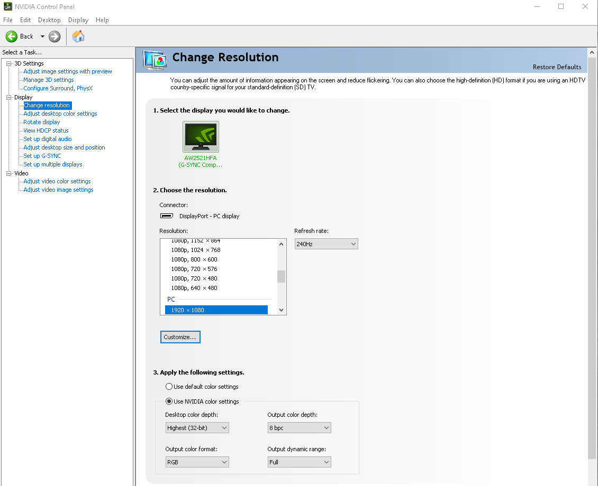The image size is (598, 486).
Task: Select 1080p, 720 × 480 resolution
Action: coord(194,278)
